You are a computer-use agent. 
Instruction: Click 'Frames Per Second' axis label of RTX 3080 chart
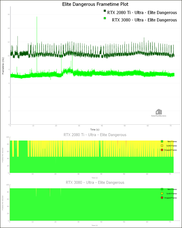click(2, 203)
